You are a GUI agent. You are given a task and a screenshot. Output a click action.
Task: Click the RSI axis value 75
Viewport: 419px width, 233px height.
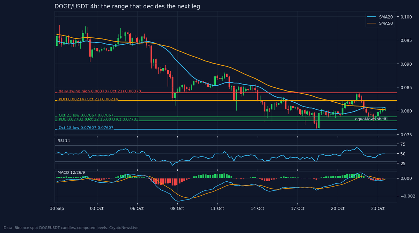pyautogui.click(x=403, y=144)
